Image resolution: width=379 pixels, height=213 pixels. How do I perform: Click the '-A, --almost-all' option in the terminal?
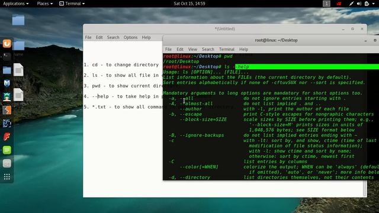click(191, 104)
